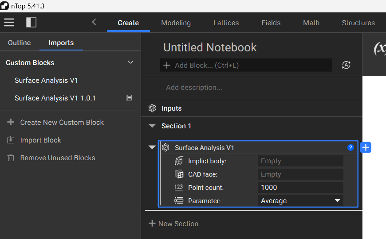Click the trash icon for Remove Unused Blocks
The width and height of the screenshot is (386, 239).
11,158
